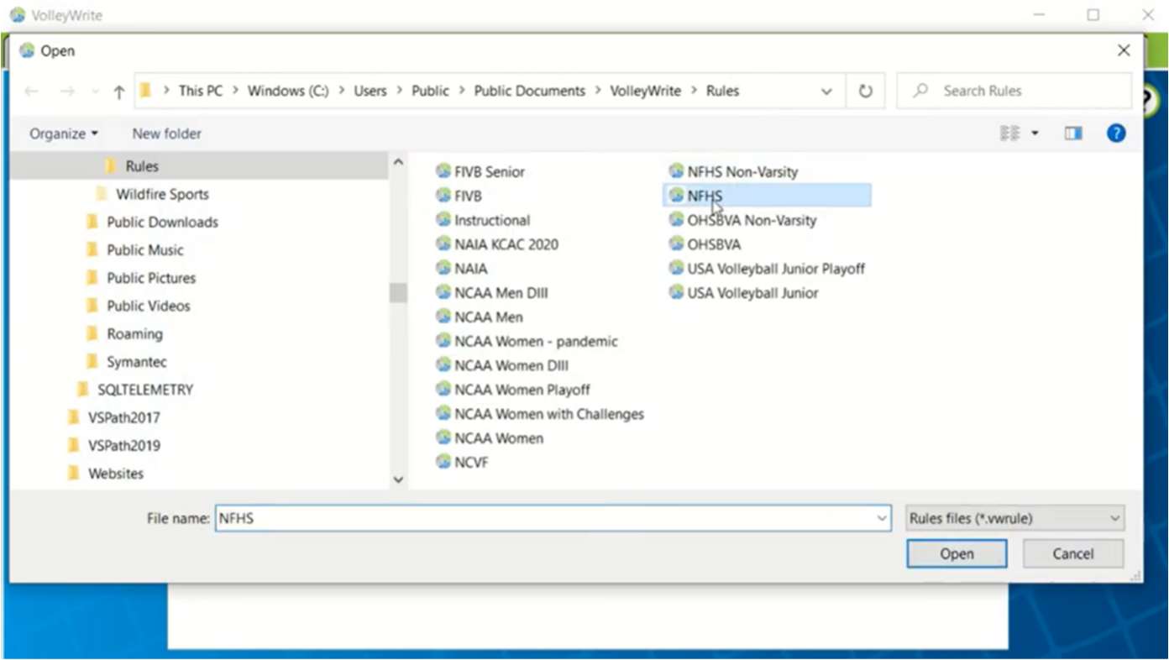Open the view options dropdown arrow
The width and height of the screenshot is (1169, 660).
coord(1035,134)
